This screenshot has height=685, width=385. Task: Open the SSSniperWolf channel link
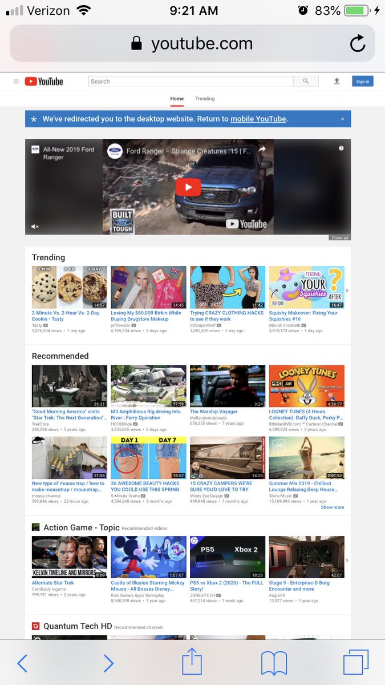[x=204, y=325]
